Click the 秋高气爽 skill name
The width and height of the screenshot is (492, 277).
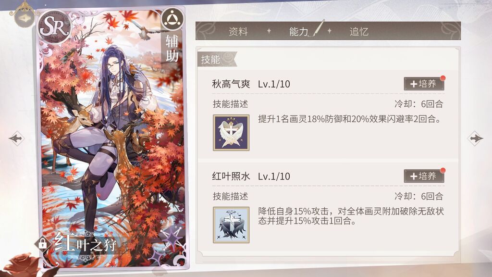tap(231, 84)
